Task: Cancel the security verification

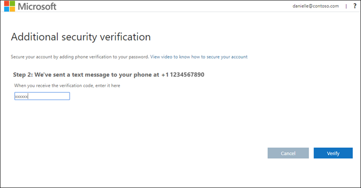Action: [x=288, y=153]
